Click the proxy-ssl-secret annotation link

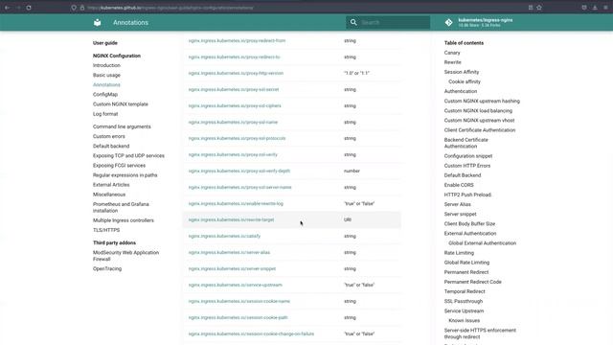click(234, 89)
